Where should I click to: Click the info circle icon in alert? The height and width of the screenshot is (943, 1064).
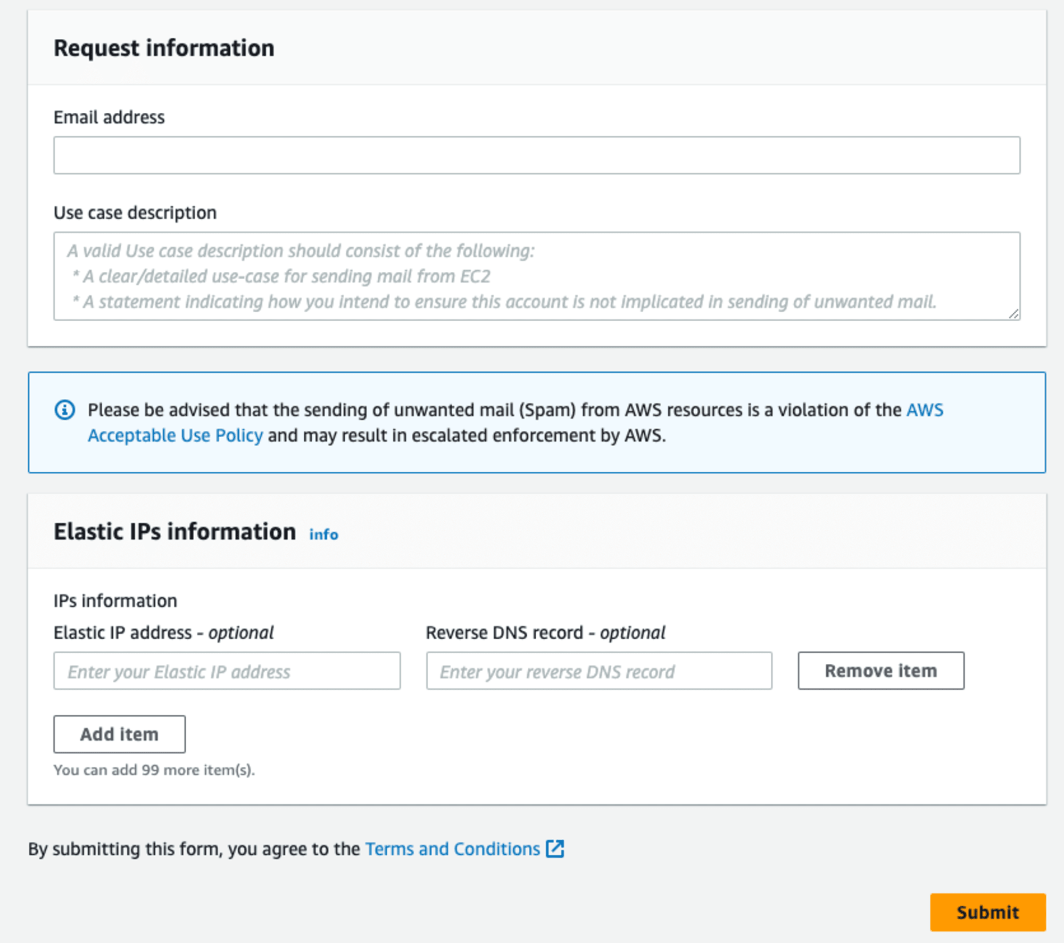coord(65,410)
